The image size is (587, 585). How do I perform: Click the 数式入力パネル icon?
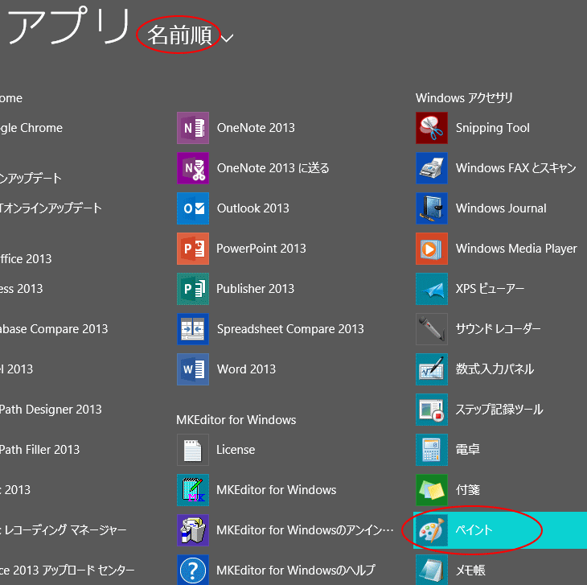click(432, 369)
